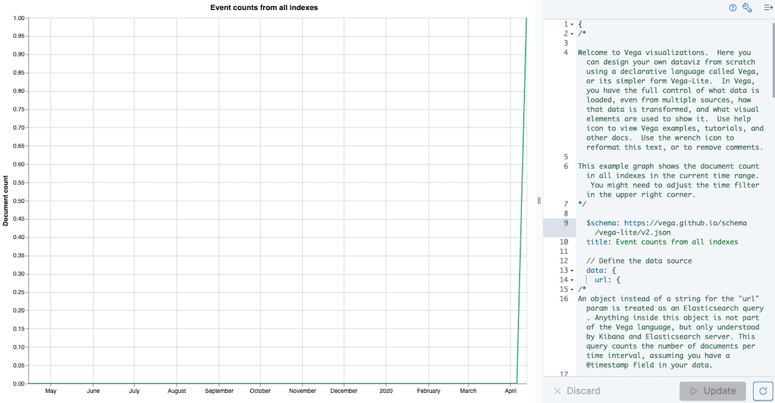
Task: Open the Vega help menu icon
Action: (733, 8)
